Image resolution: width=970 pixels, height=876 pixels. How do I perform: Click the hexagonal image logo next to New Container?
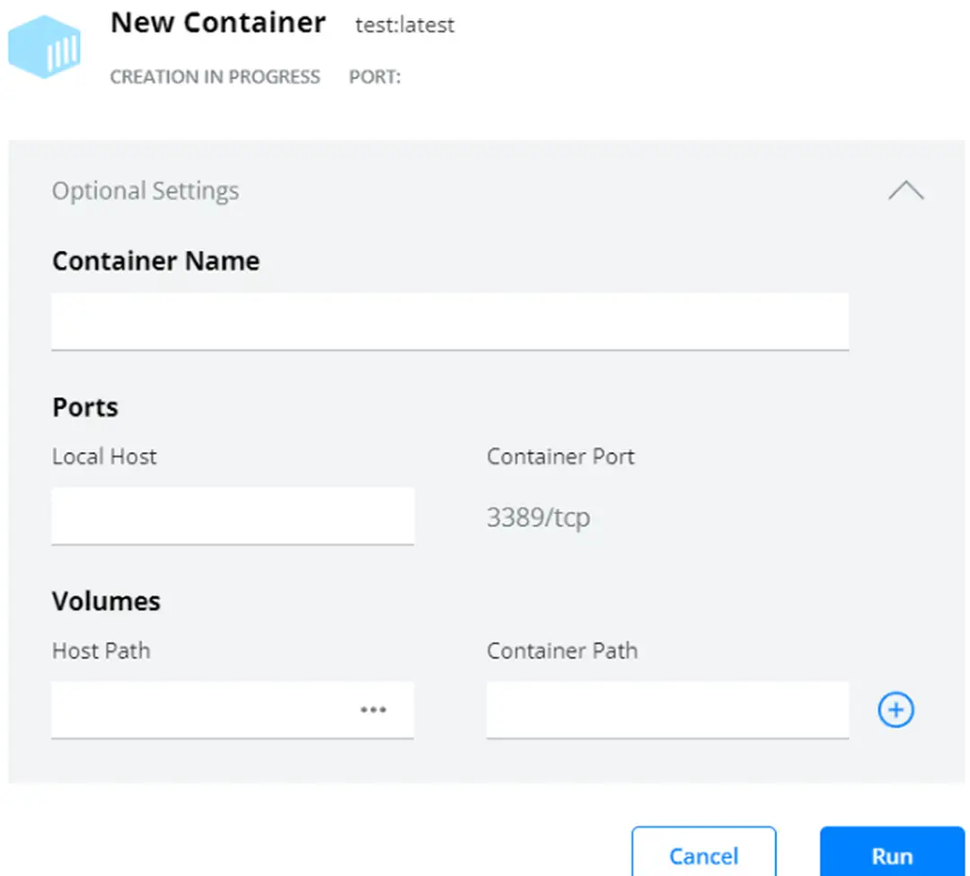44,47
